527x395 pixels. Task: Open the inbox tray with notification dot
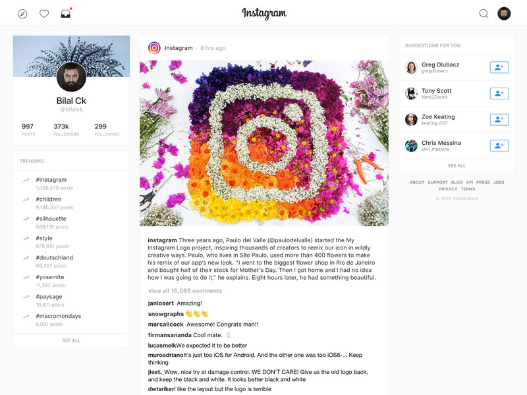66,13
